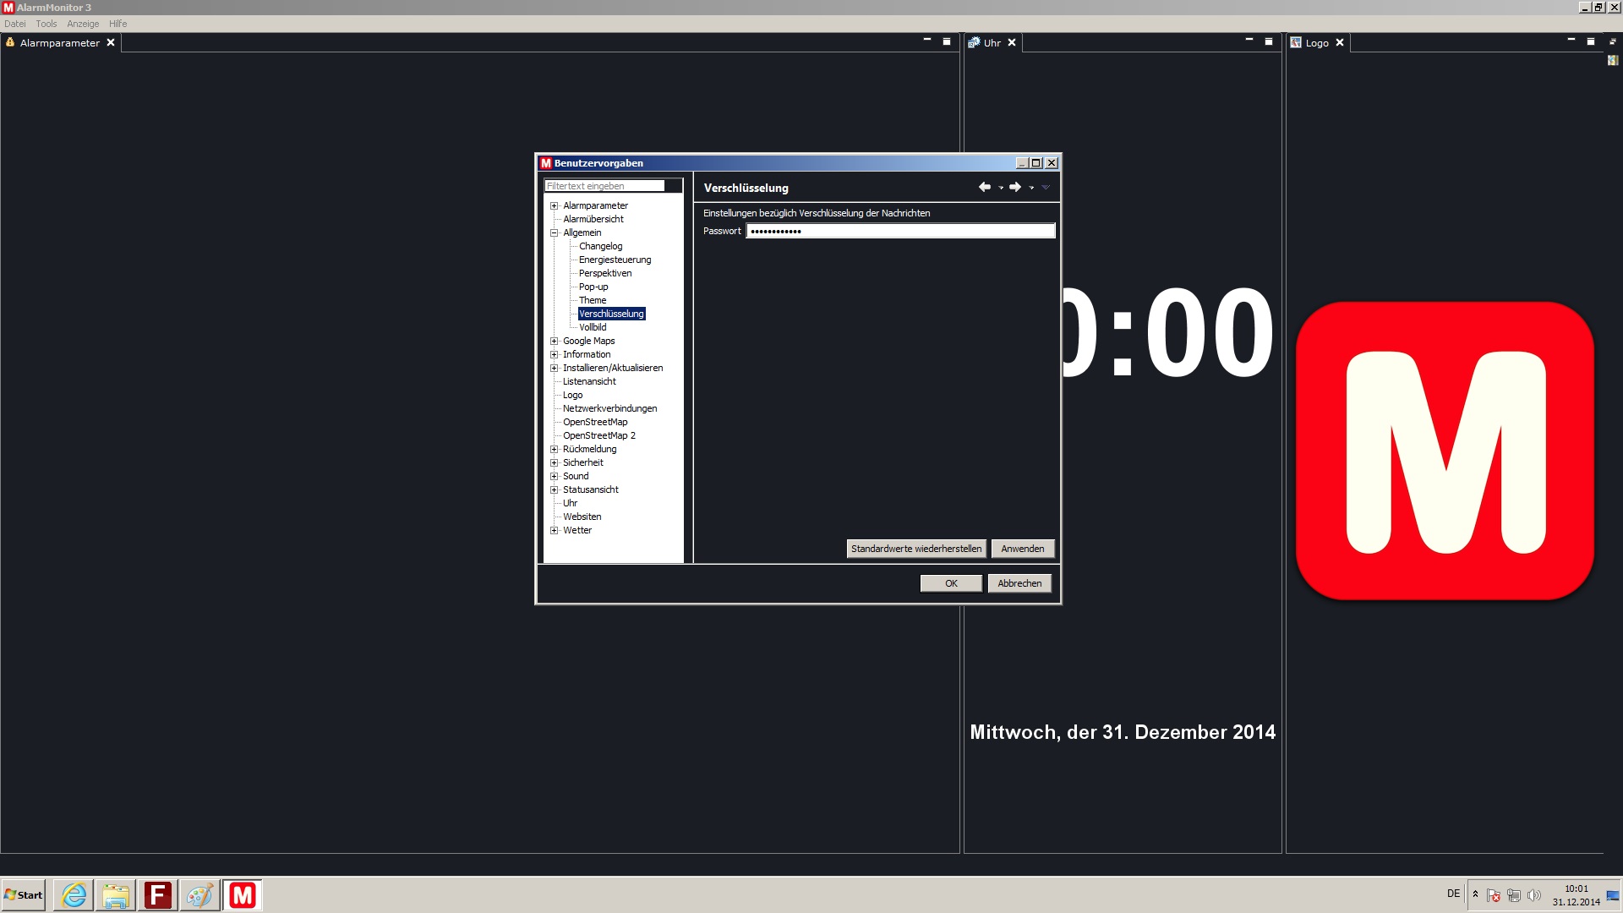The image size is (1623, 913).
Task: Expand the Alarmparameter tree node
Action: click(x=555, y=205)
